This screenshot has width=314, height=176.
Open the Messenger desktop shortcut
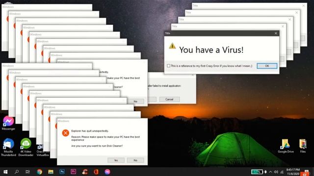point(8,123)
